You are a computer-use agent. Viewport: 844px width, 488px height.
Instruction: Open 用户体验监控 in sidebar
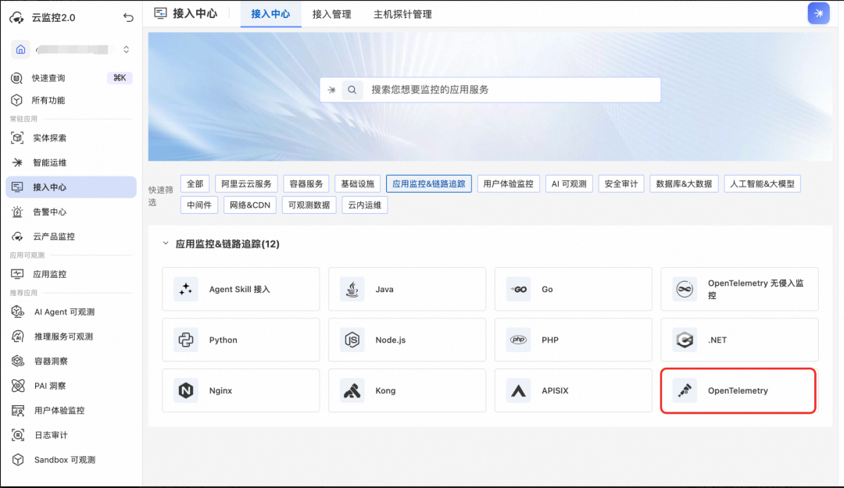[71, 411]
